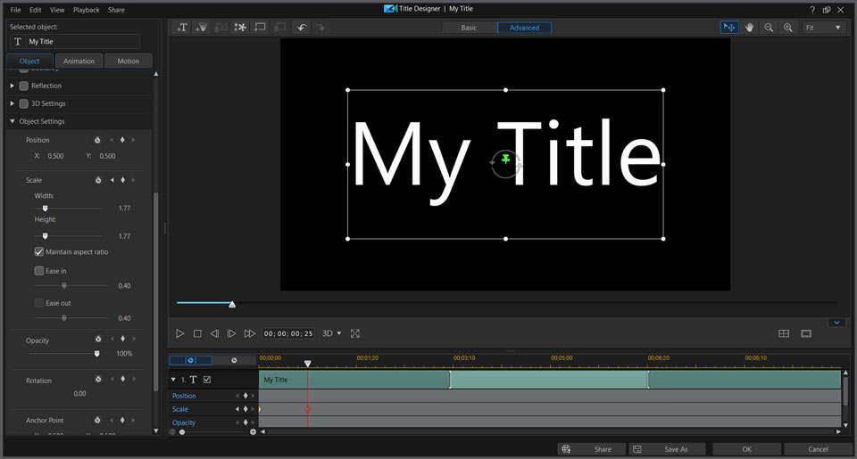Click the Insert Title text tool icon
The image size is (857, 459).
tap(182, 28)
